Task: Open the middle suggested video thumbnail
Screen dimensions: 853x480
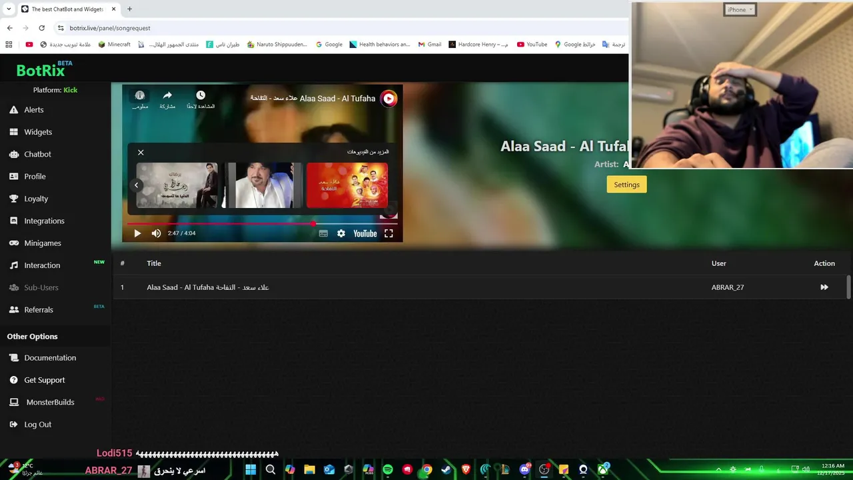Action: [x=262, y=185]
